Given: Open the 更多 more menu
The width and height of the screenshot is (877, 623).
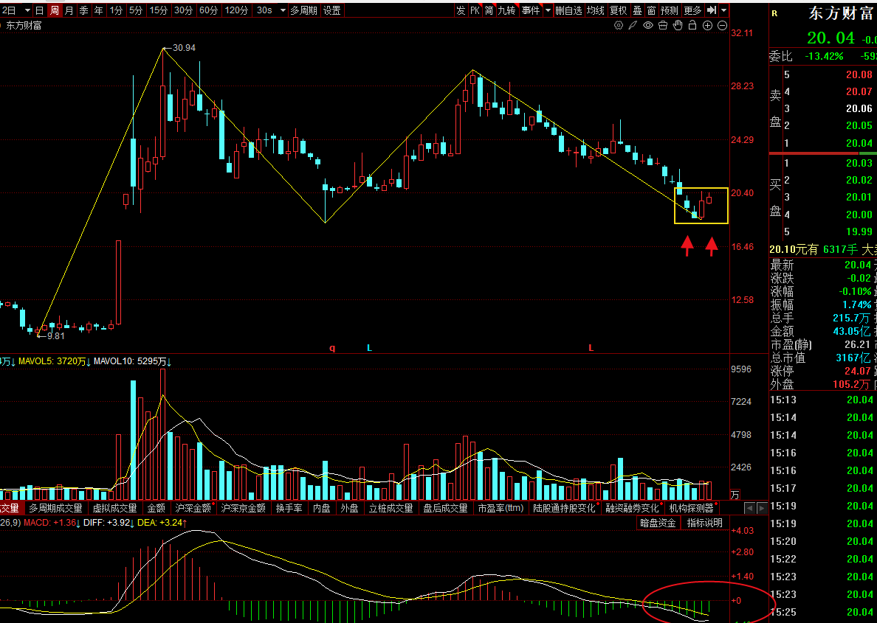Looking at the screenshot, I should (x=692, y=10).
